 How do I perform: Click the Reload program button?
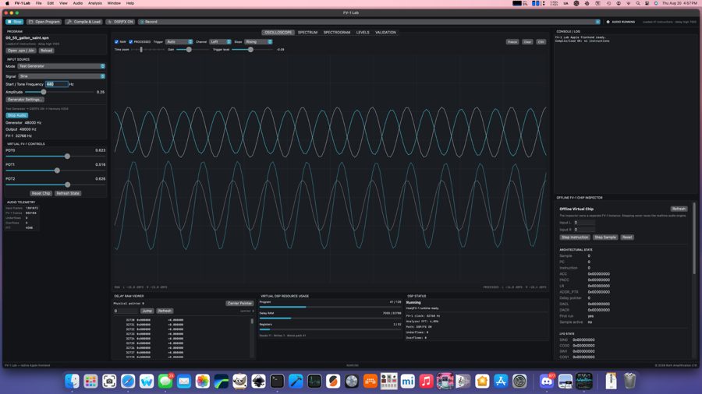point(47,51)
